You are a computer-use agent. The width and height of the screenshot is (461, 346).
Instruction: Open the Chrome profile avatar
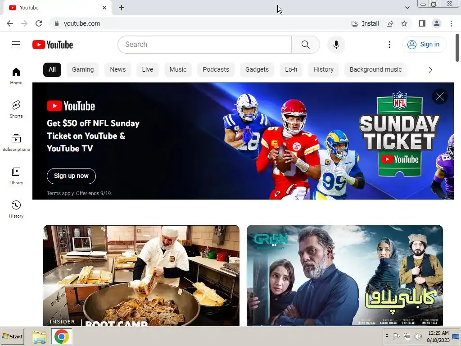click(x=437, y=23)
